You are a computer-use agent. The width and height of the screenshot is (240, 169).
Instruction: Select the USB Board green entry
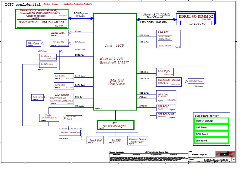coord(212,127)
